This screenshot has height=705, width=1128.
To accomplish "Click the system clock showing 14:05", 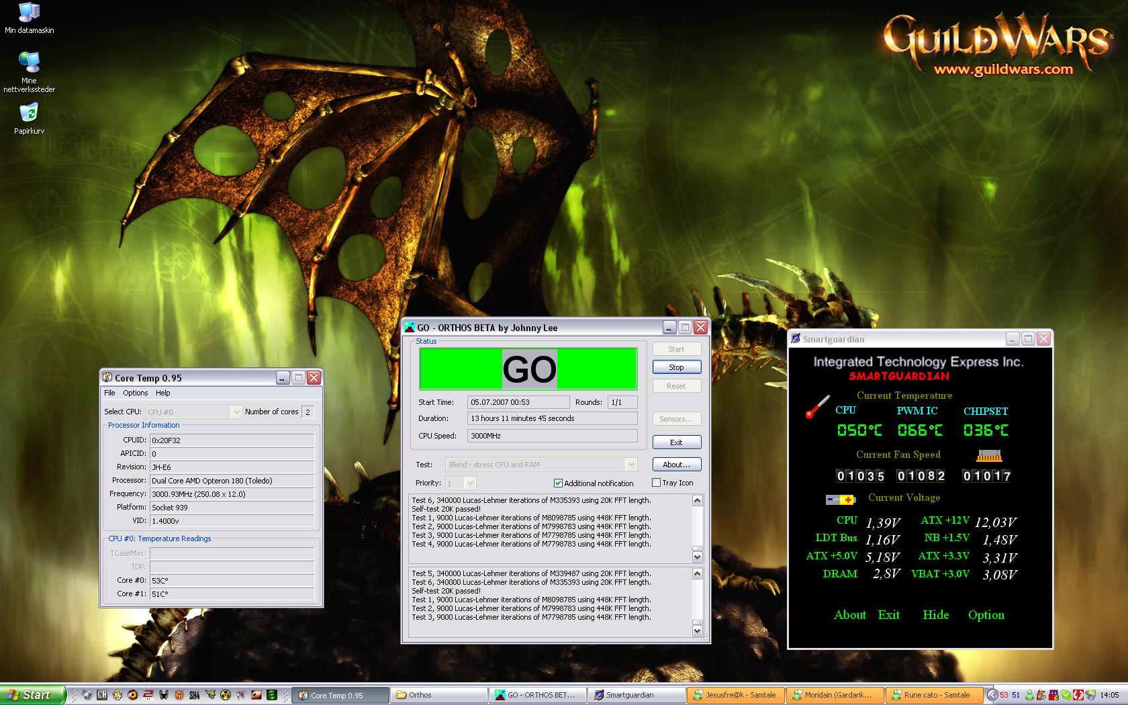I will click(1109, 695).
